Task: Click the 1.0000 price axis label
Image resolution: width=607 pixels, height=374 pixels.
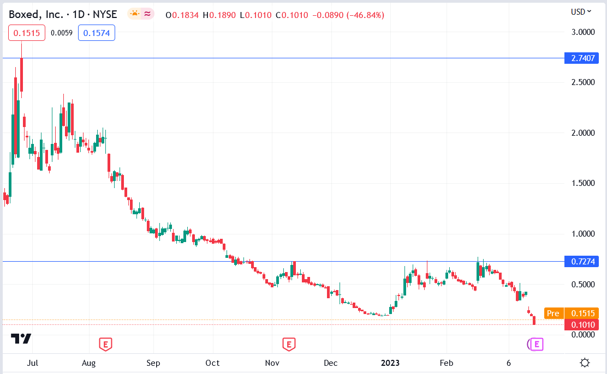Action: tap(582, 233)
